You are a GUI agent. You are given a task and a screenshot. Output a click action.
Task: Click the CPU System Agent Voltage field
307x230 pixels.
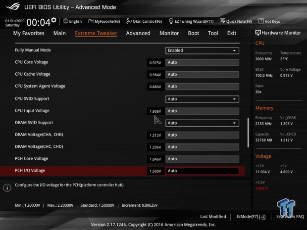[202, 87]
